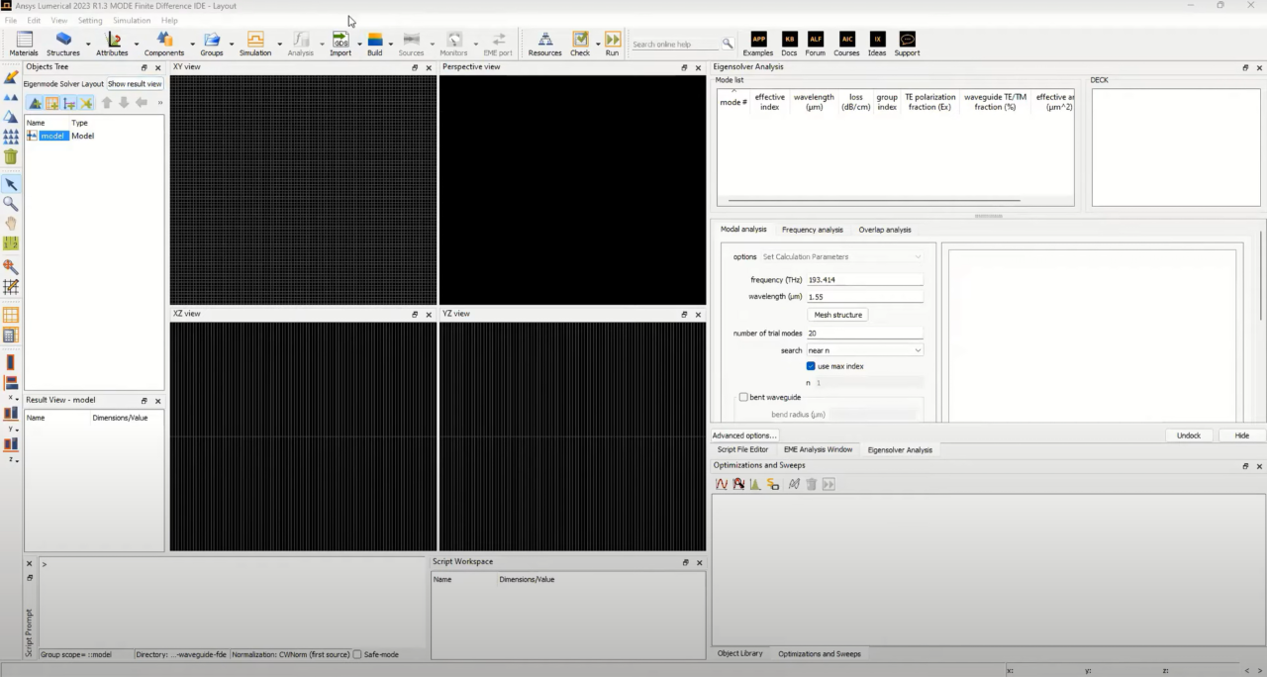Screen dimensions: 1267x677
Task: Add a yield analysis in Optimizations panel
Action: (x=755, y=484)
